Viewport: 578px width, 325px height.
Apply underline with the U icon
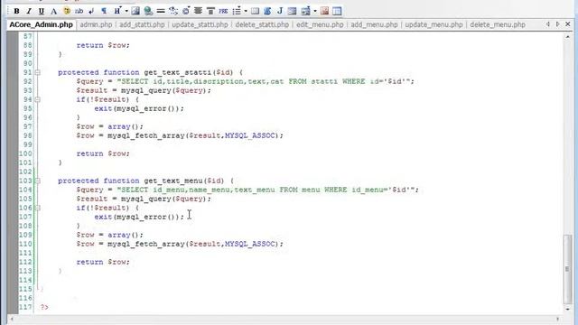click(42, 11)
